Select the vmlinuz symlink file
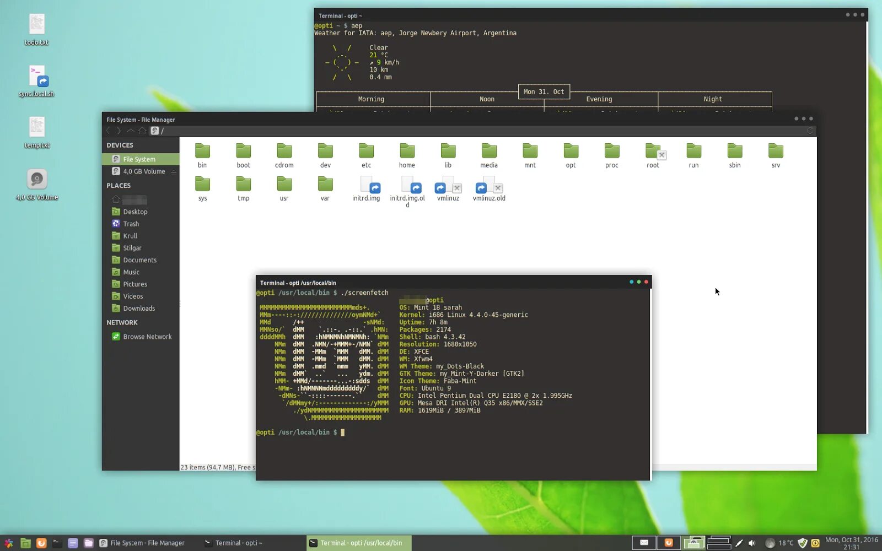Screen dimensions: 882x551 click(x=448, y=185)
